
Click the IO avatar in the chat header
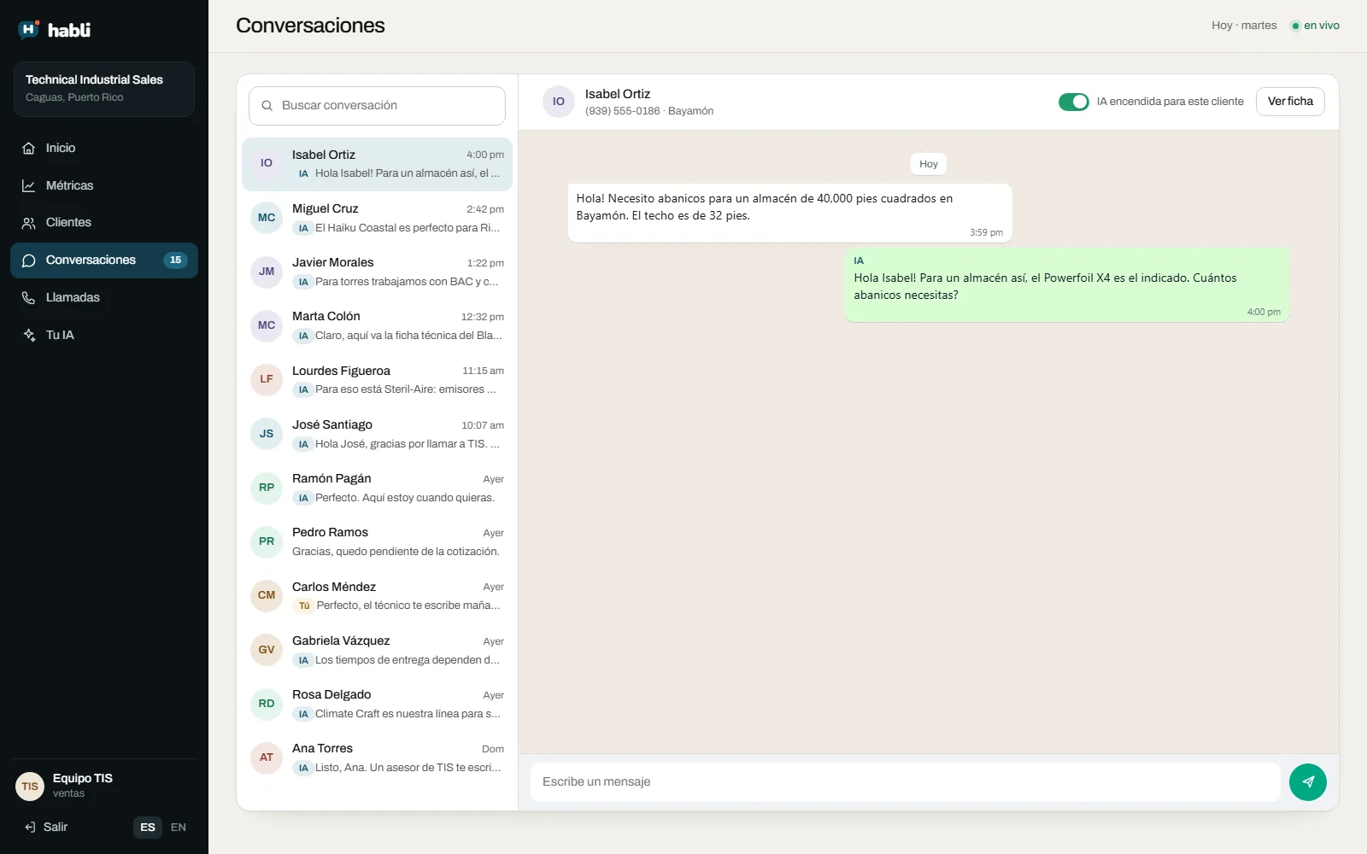point(559,102)
